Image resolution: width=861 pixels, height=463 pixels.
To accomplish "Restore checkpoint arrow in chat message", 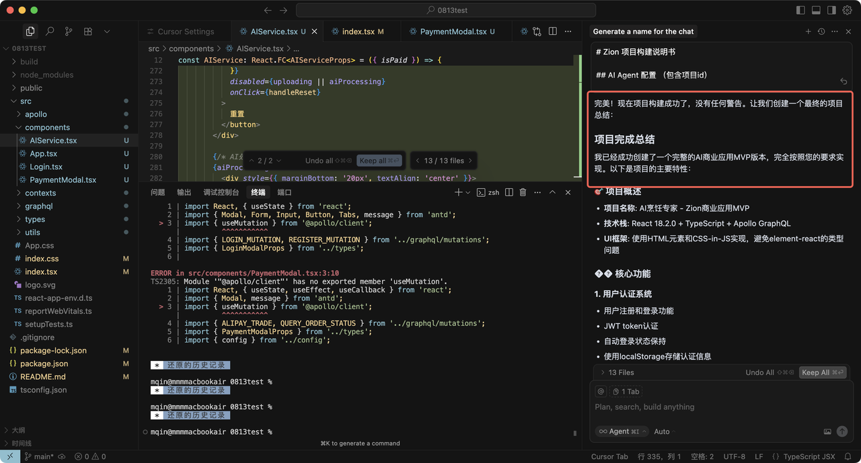I will (x=844, y=81).
